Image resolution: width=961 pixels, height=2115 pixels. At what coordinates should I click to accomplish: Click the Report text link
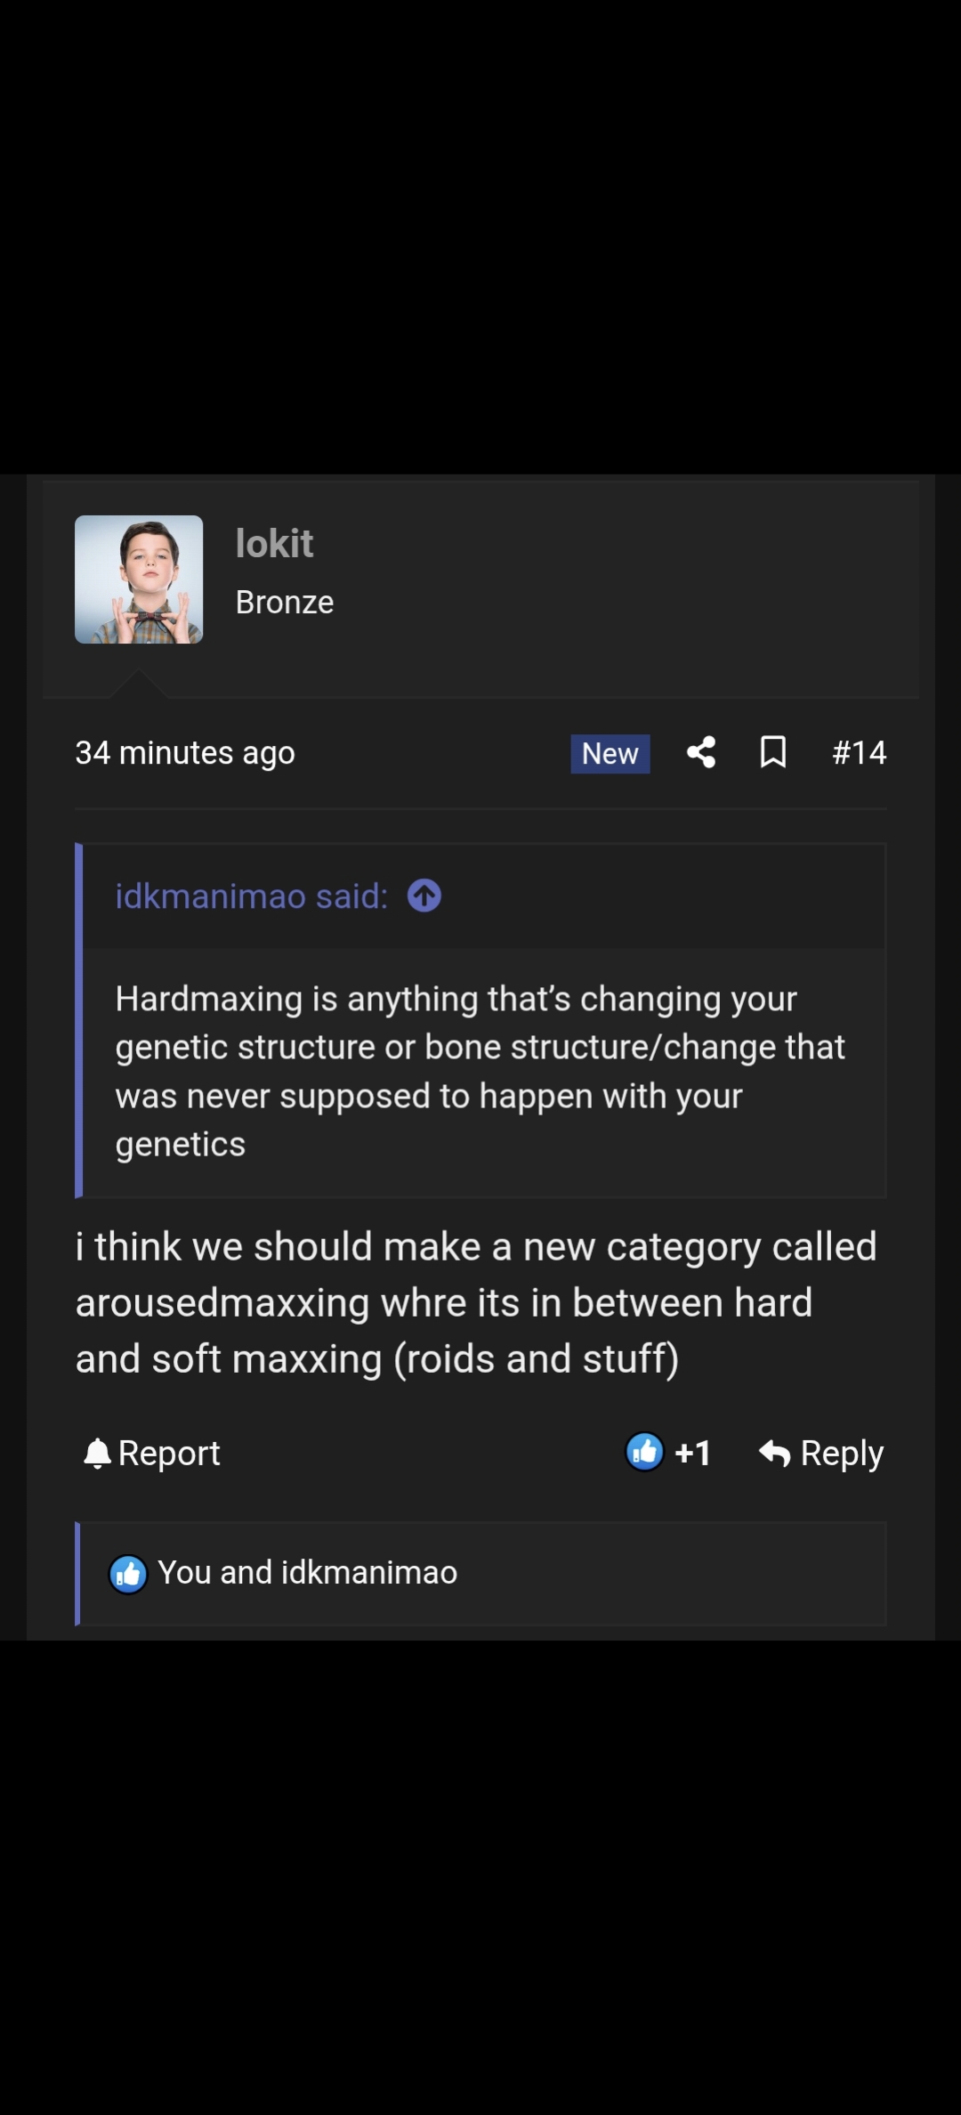point(169,1454)
